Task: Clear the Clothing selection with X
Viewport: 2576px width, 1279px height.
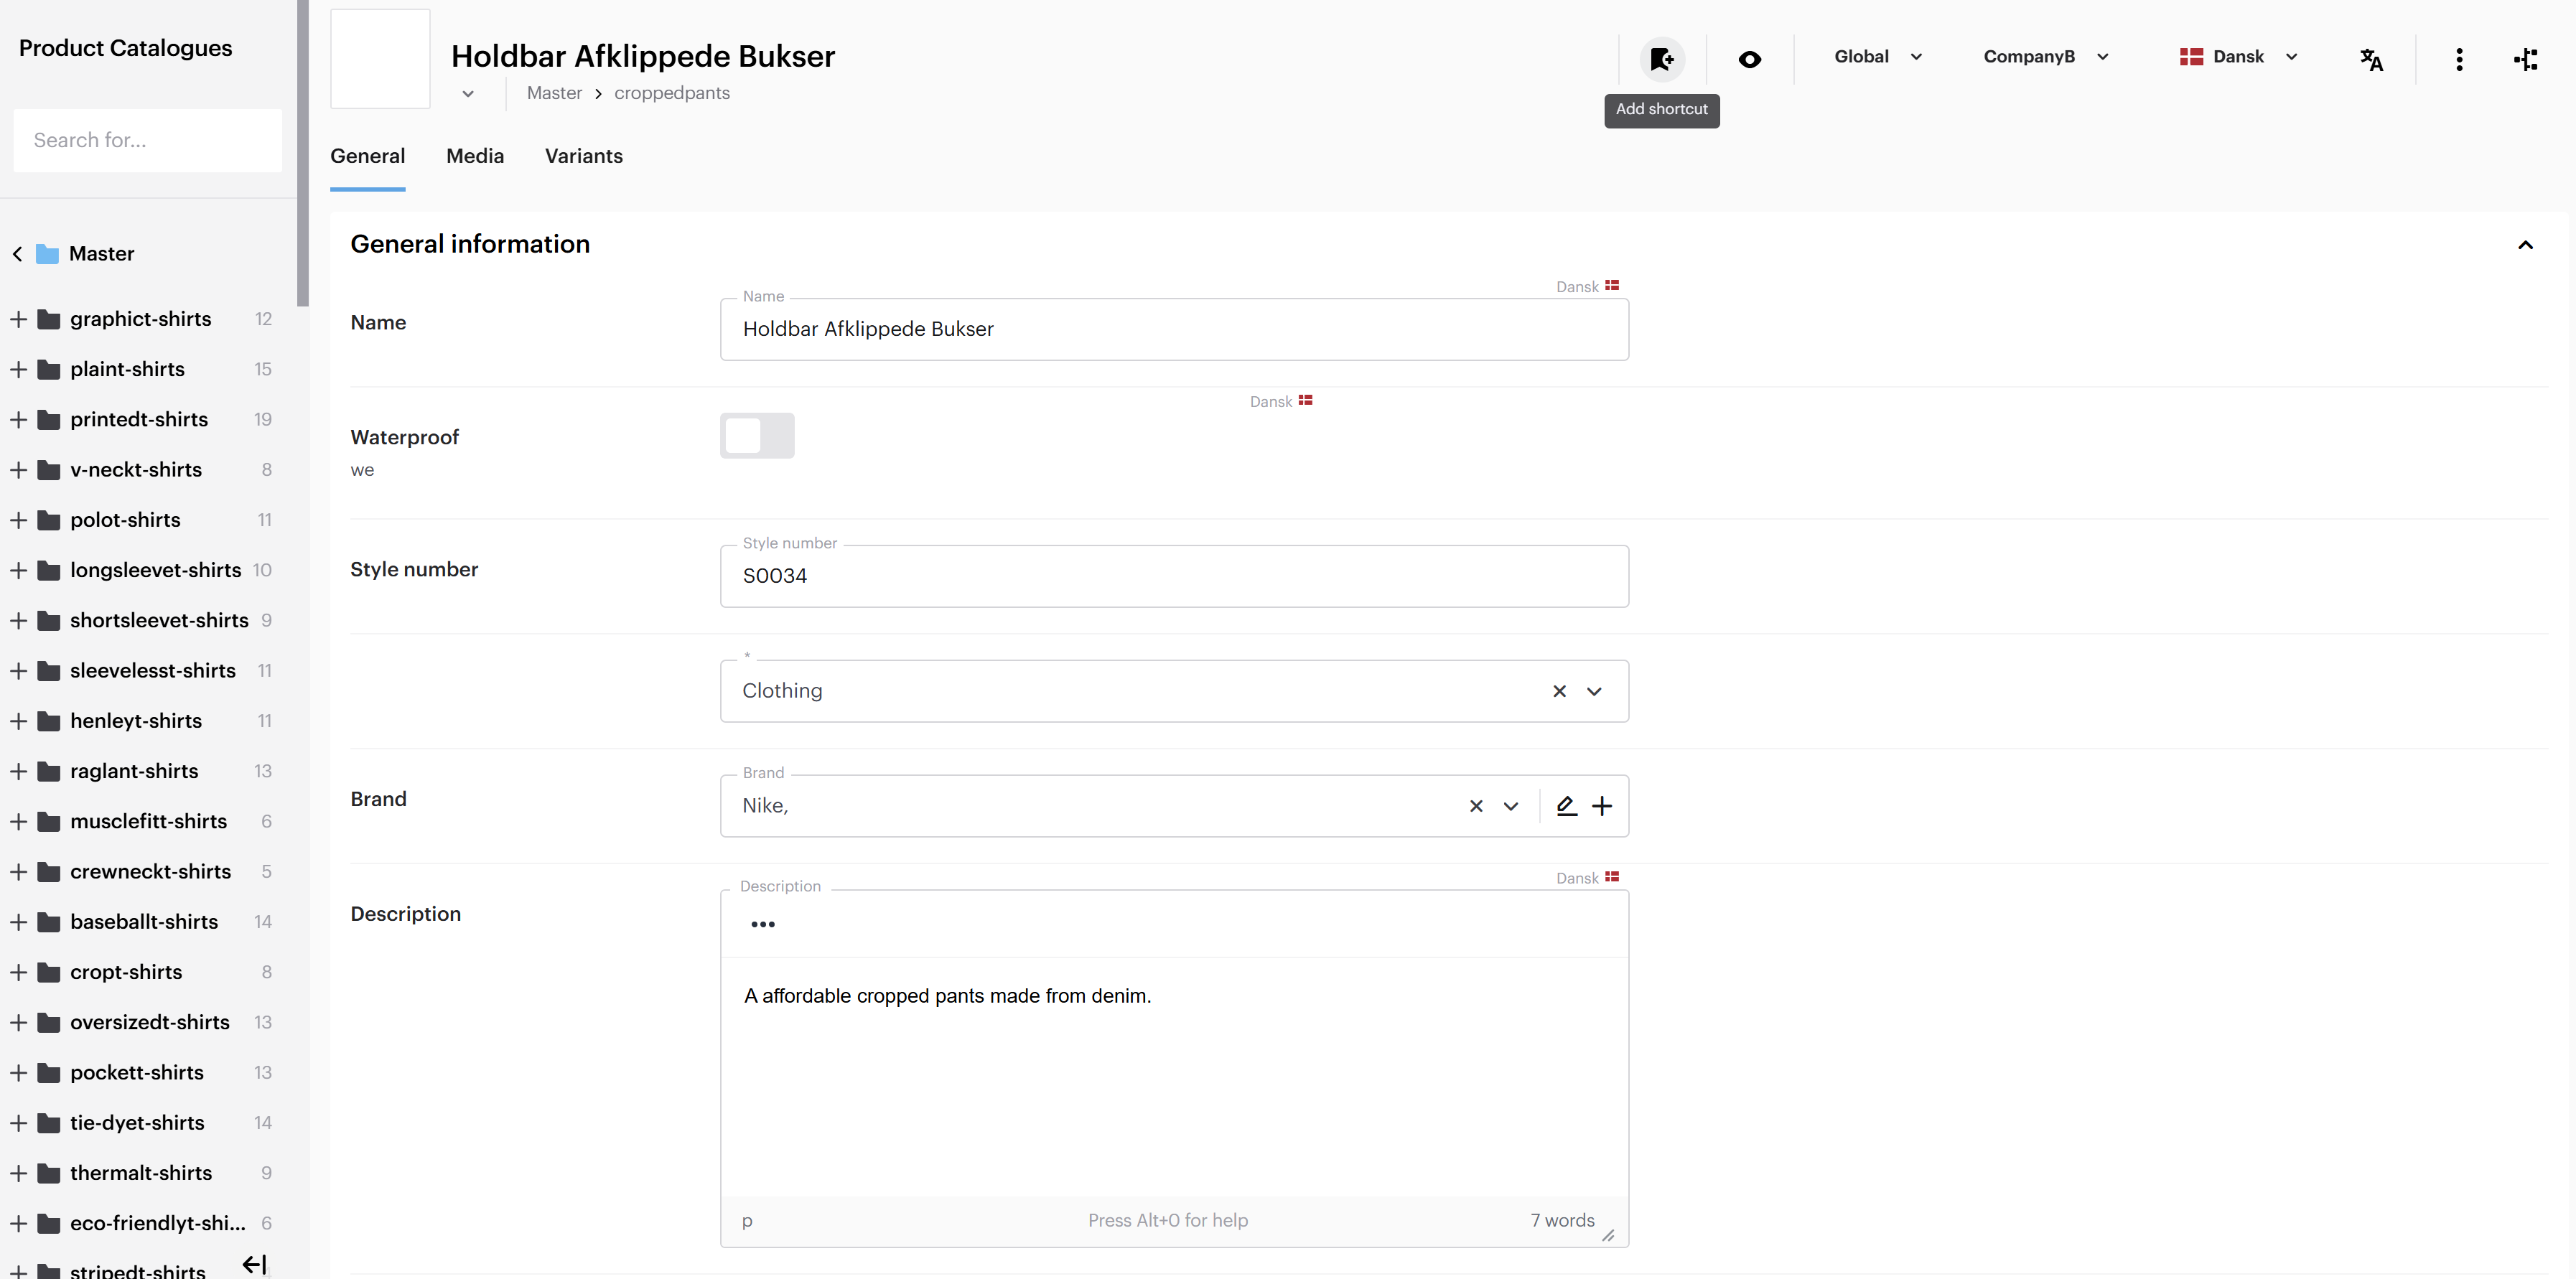Action: pos(1559,691)
